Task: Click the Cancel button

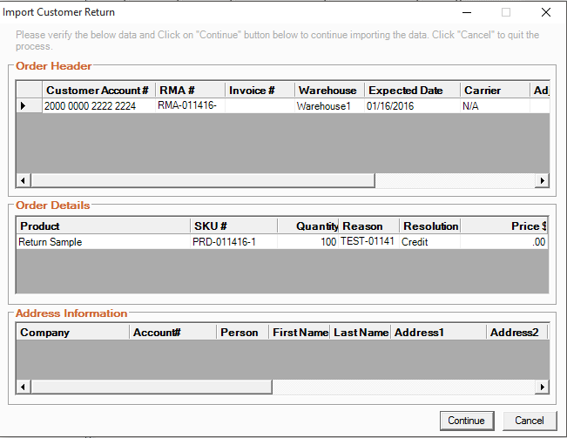Action: [x=529, y=421]
